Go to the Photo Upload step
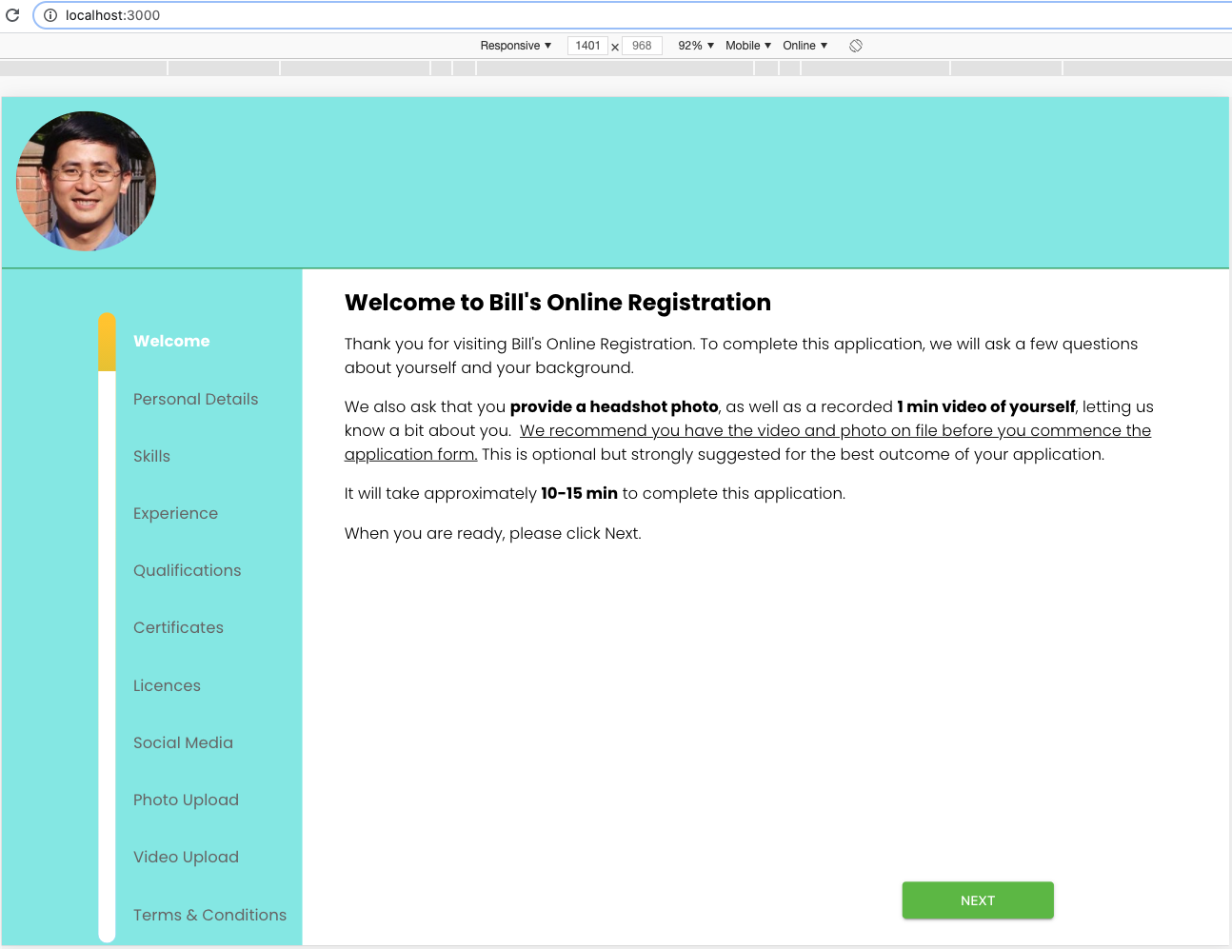1232x949 pixels. (186, 800)
